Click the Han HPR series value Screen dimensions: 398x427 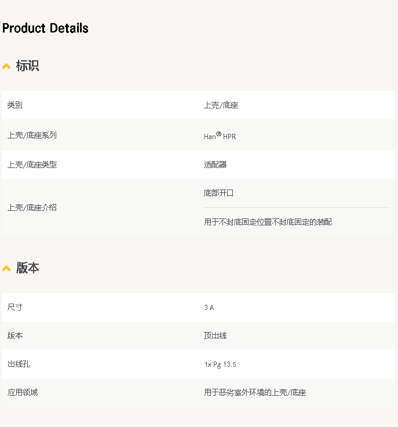[x=220, y=136]
